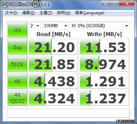
Task: Select the 4K QD32 read value 4.324
Action: point(53,98)
